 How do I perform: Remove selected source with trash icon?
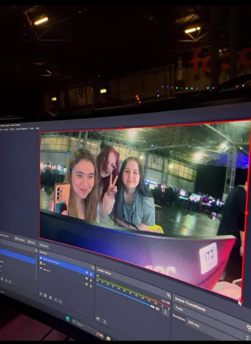pos(45,295)
